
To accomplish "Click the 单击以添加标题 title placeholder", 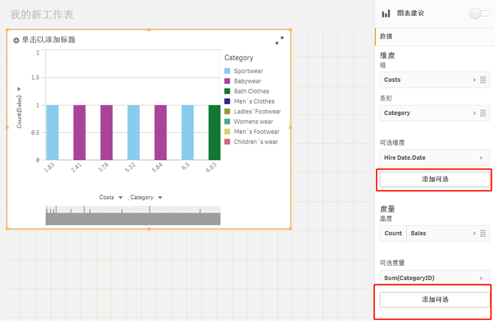I will tap(48, 40).
